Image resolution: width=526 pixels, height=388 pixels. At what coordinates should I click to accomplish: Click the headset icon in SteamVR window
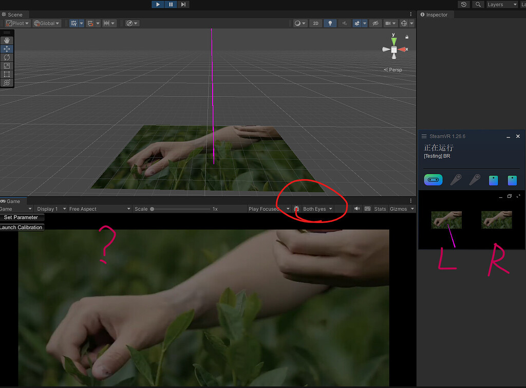pyautogui.click(x=433, y=179)
